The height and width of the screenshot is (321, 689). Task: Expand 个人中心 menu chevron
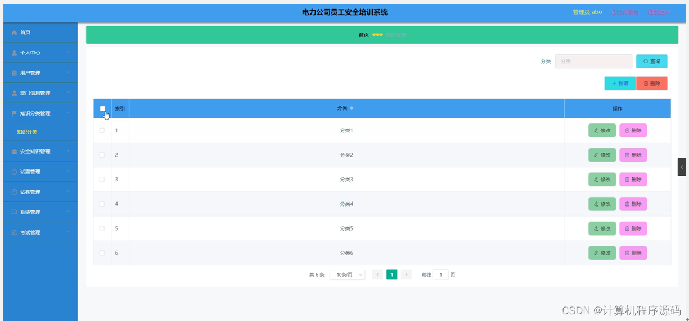click(x=68, y=52)
